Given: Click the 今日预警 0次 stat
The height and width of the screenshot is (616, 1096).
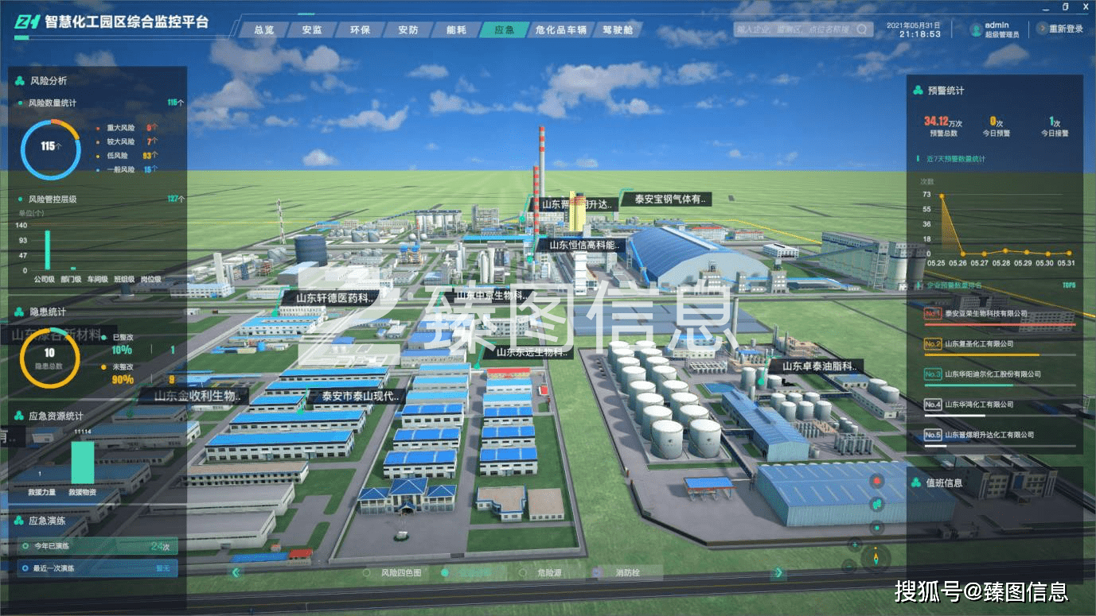Looking at the screenshot, I should pyautogui.click(x=996, y=126).
